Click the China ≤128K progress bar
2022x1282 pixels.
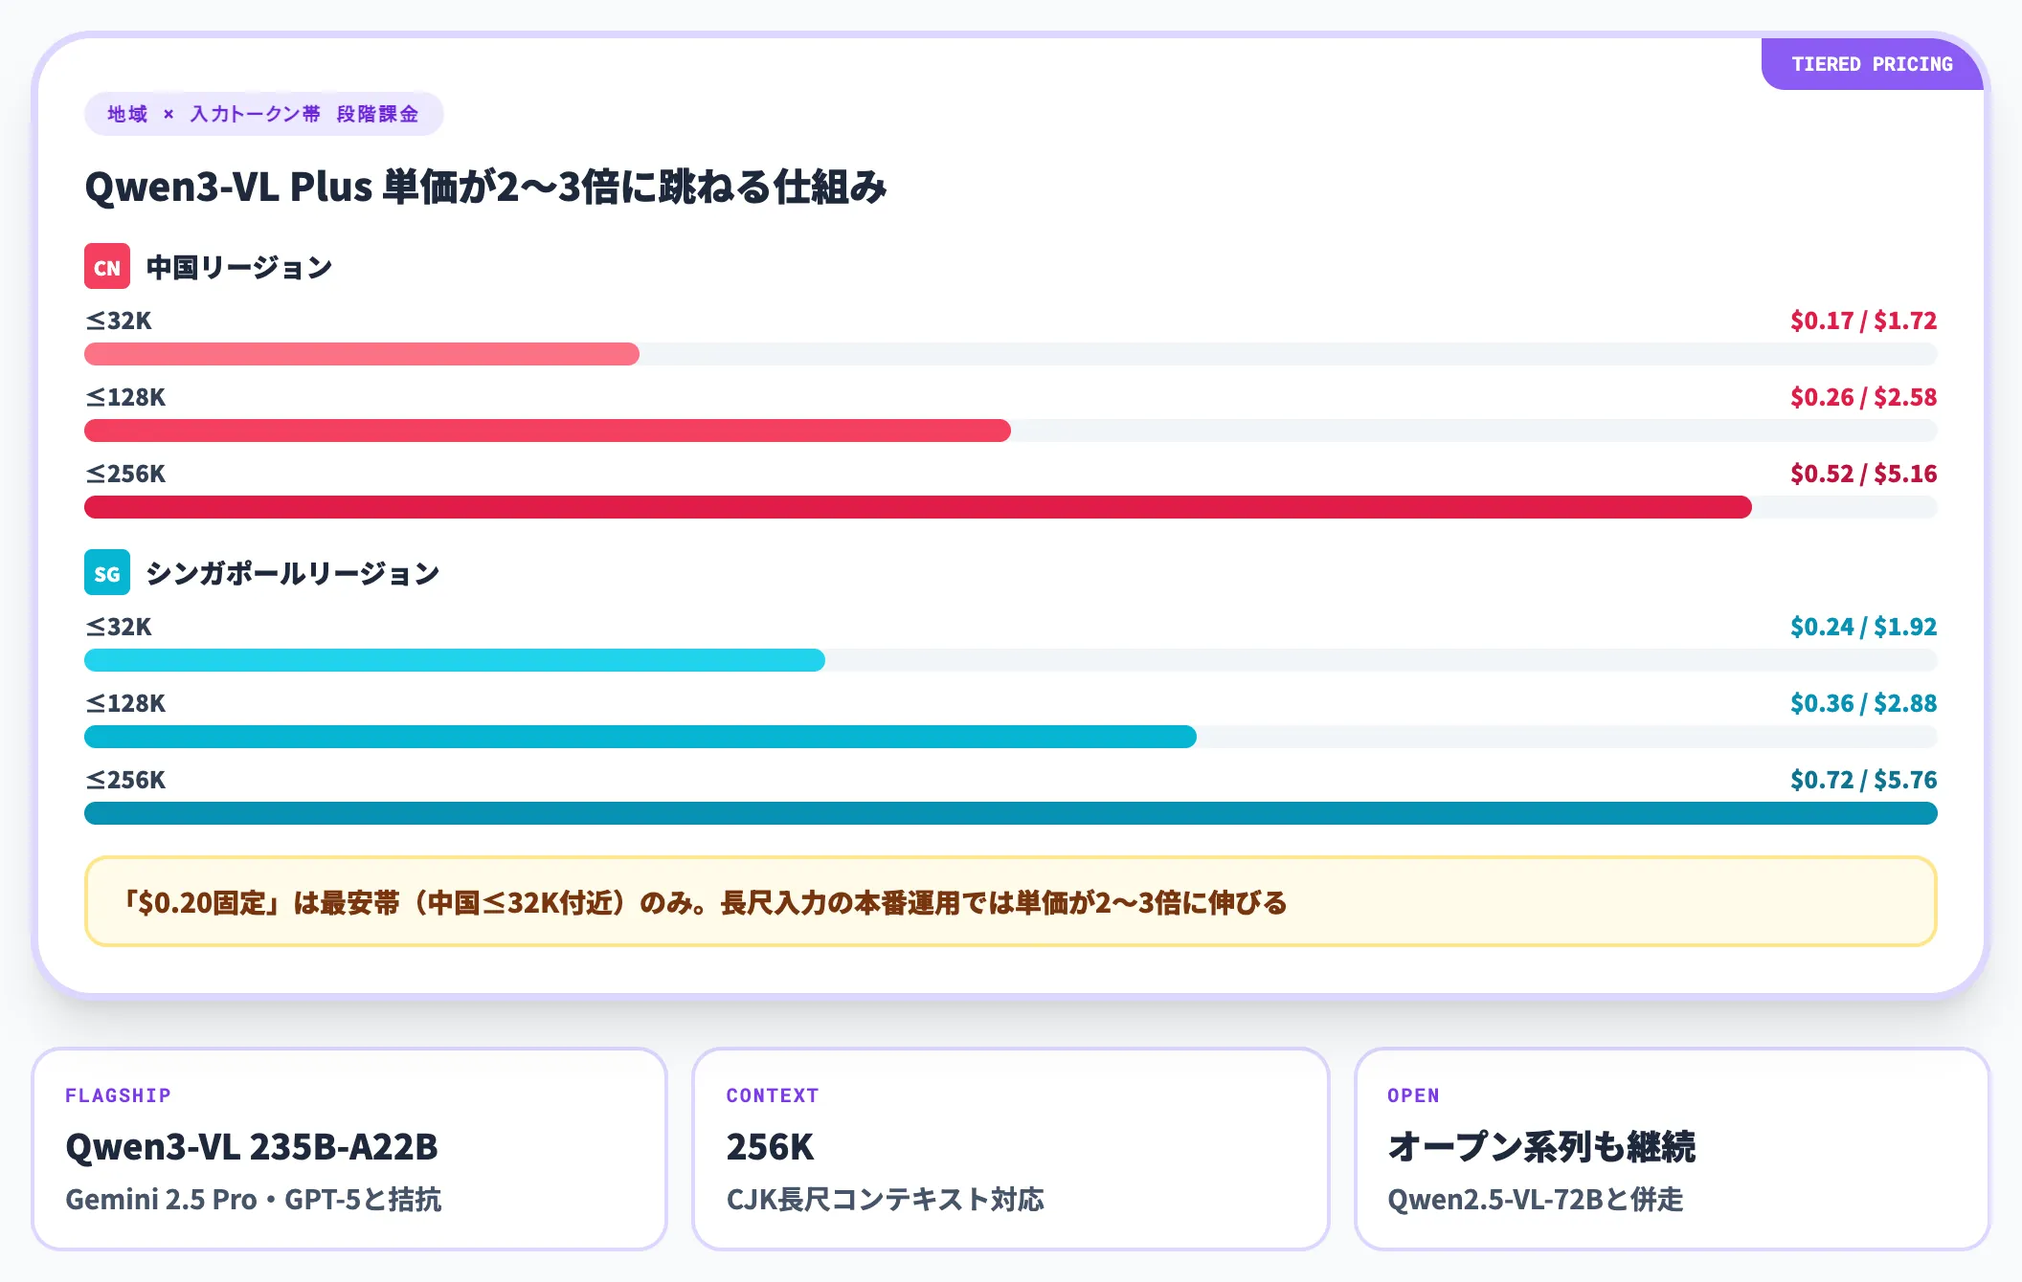pyautogui.click(x=1011, y=431)
